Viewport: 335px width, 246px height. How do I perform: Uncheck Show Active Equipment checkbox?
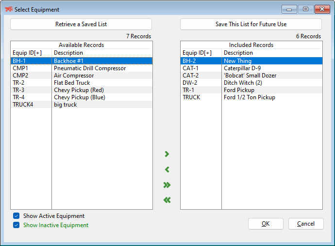coord(17,216)
